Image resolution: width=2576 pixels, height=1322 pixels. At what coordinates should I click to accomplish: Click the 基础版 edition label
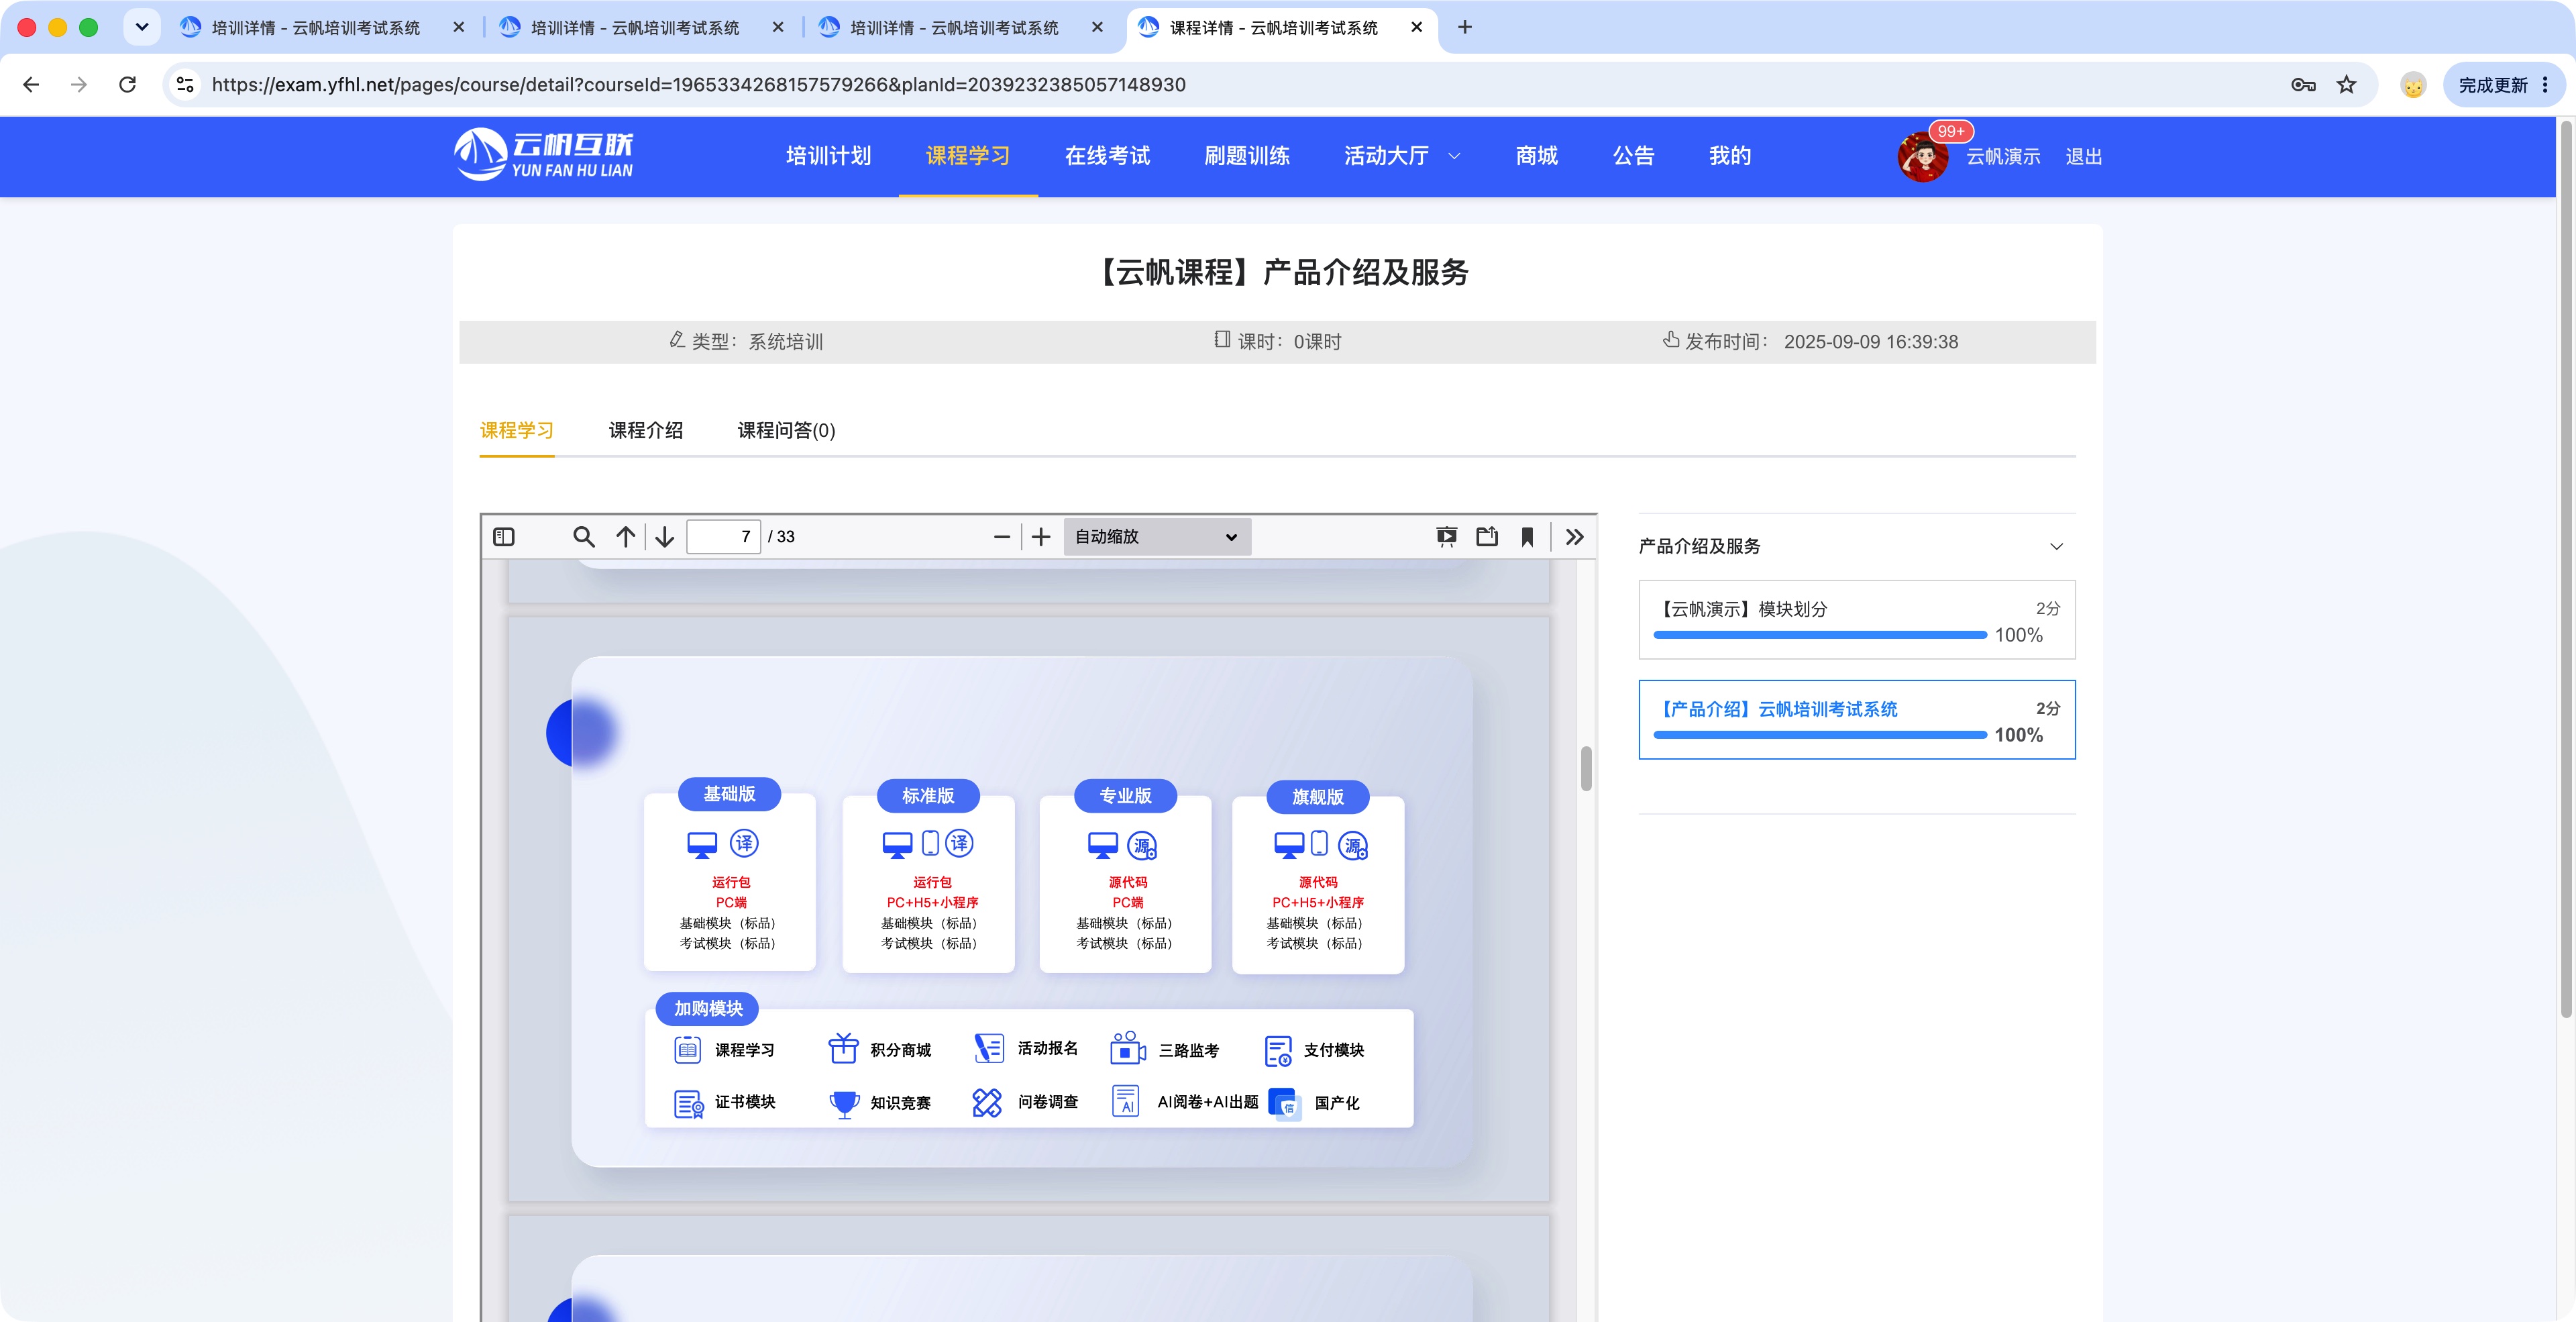730,794
